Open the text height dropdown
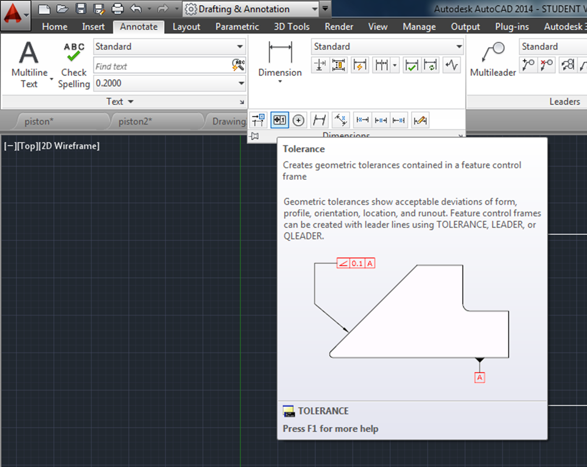The image size is (587, 467). 170,83
